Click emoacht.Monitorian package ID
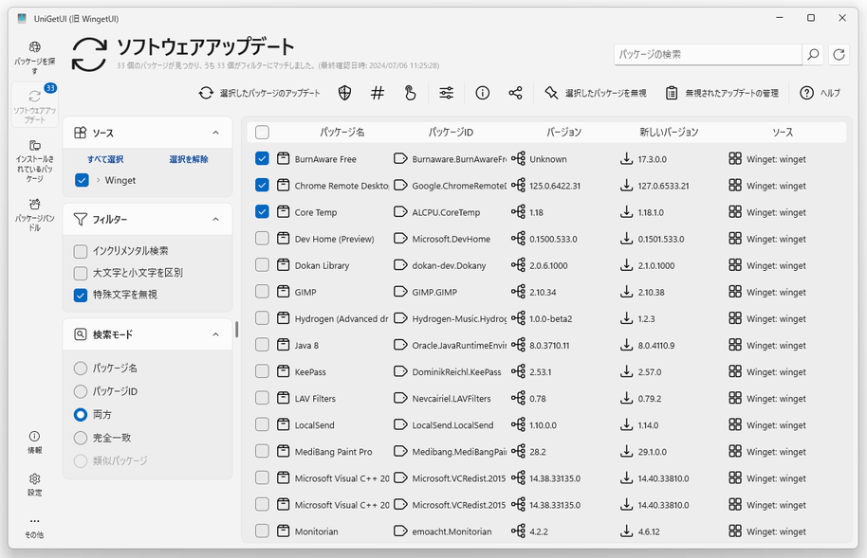867x558 pixels. [x=452, y=531]
